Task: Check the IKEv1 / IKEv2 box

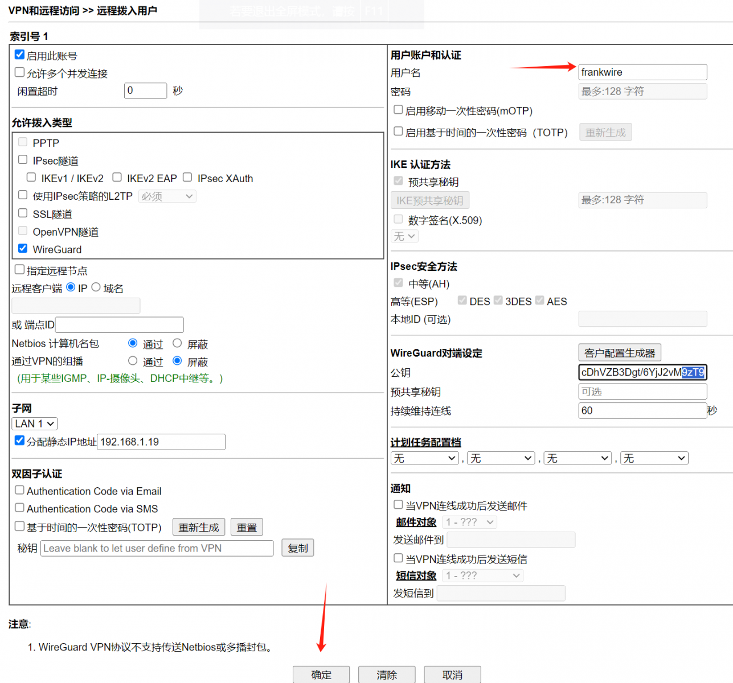Action: 31,178
